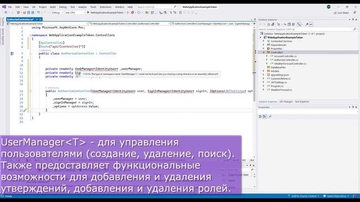Close the AuthorizeController.cs tab
360x202 pixels.
[x=40, y=20]
